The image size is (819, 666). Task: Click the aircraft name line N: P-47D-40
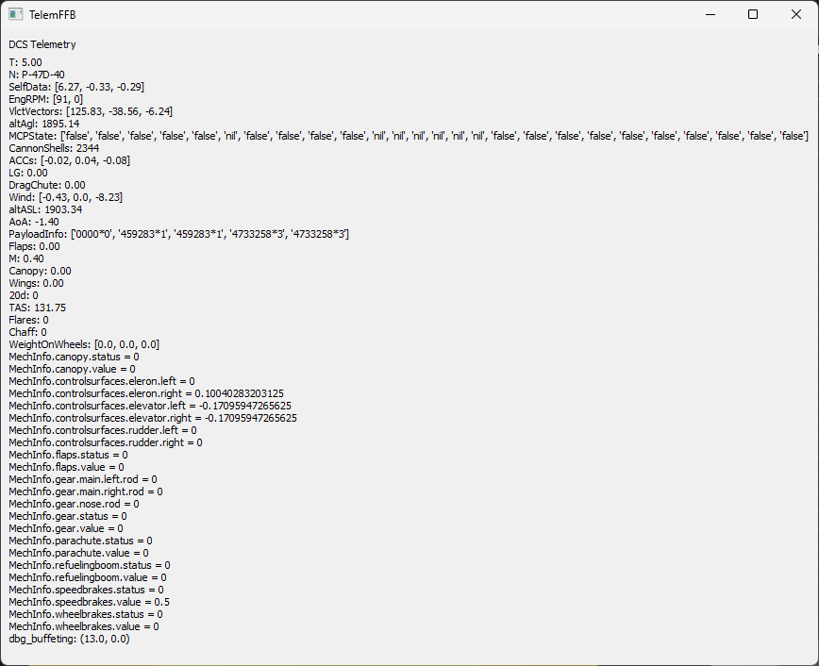click(x=37, y=75)
